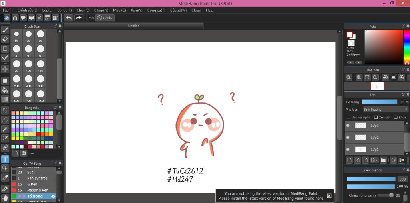Viewport: 410px width, 203px height.
Task: Add new palette color page icon
Action: [x=16, y=153]
